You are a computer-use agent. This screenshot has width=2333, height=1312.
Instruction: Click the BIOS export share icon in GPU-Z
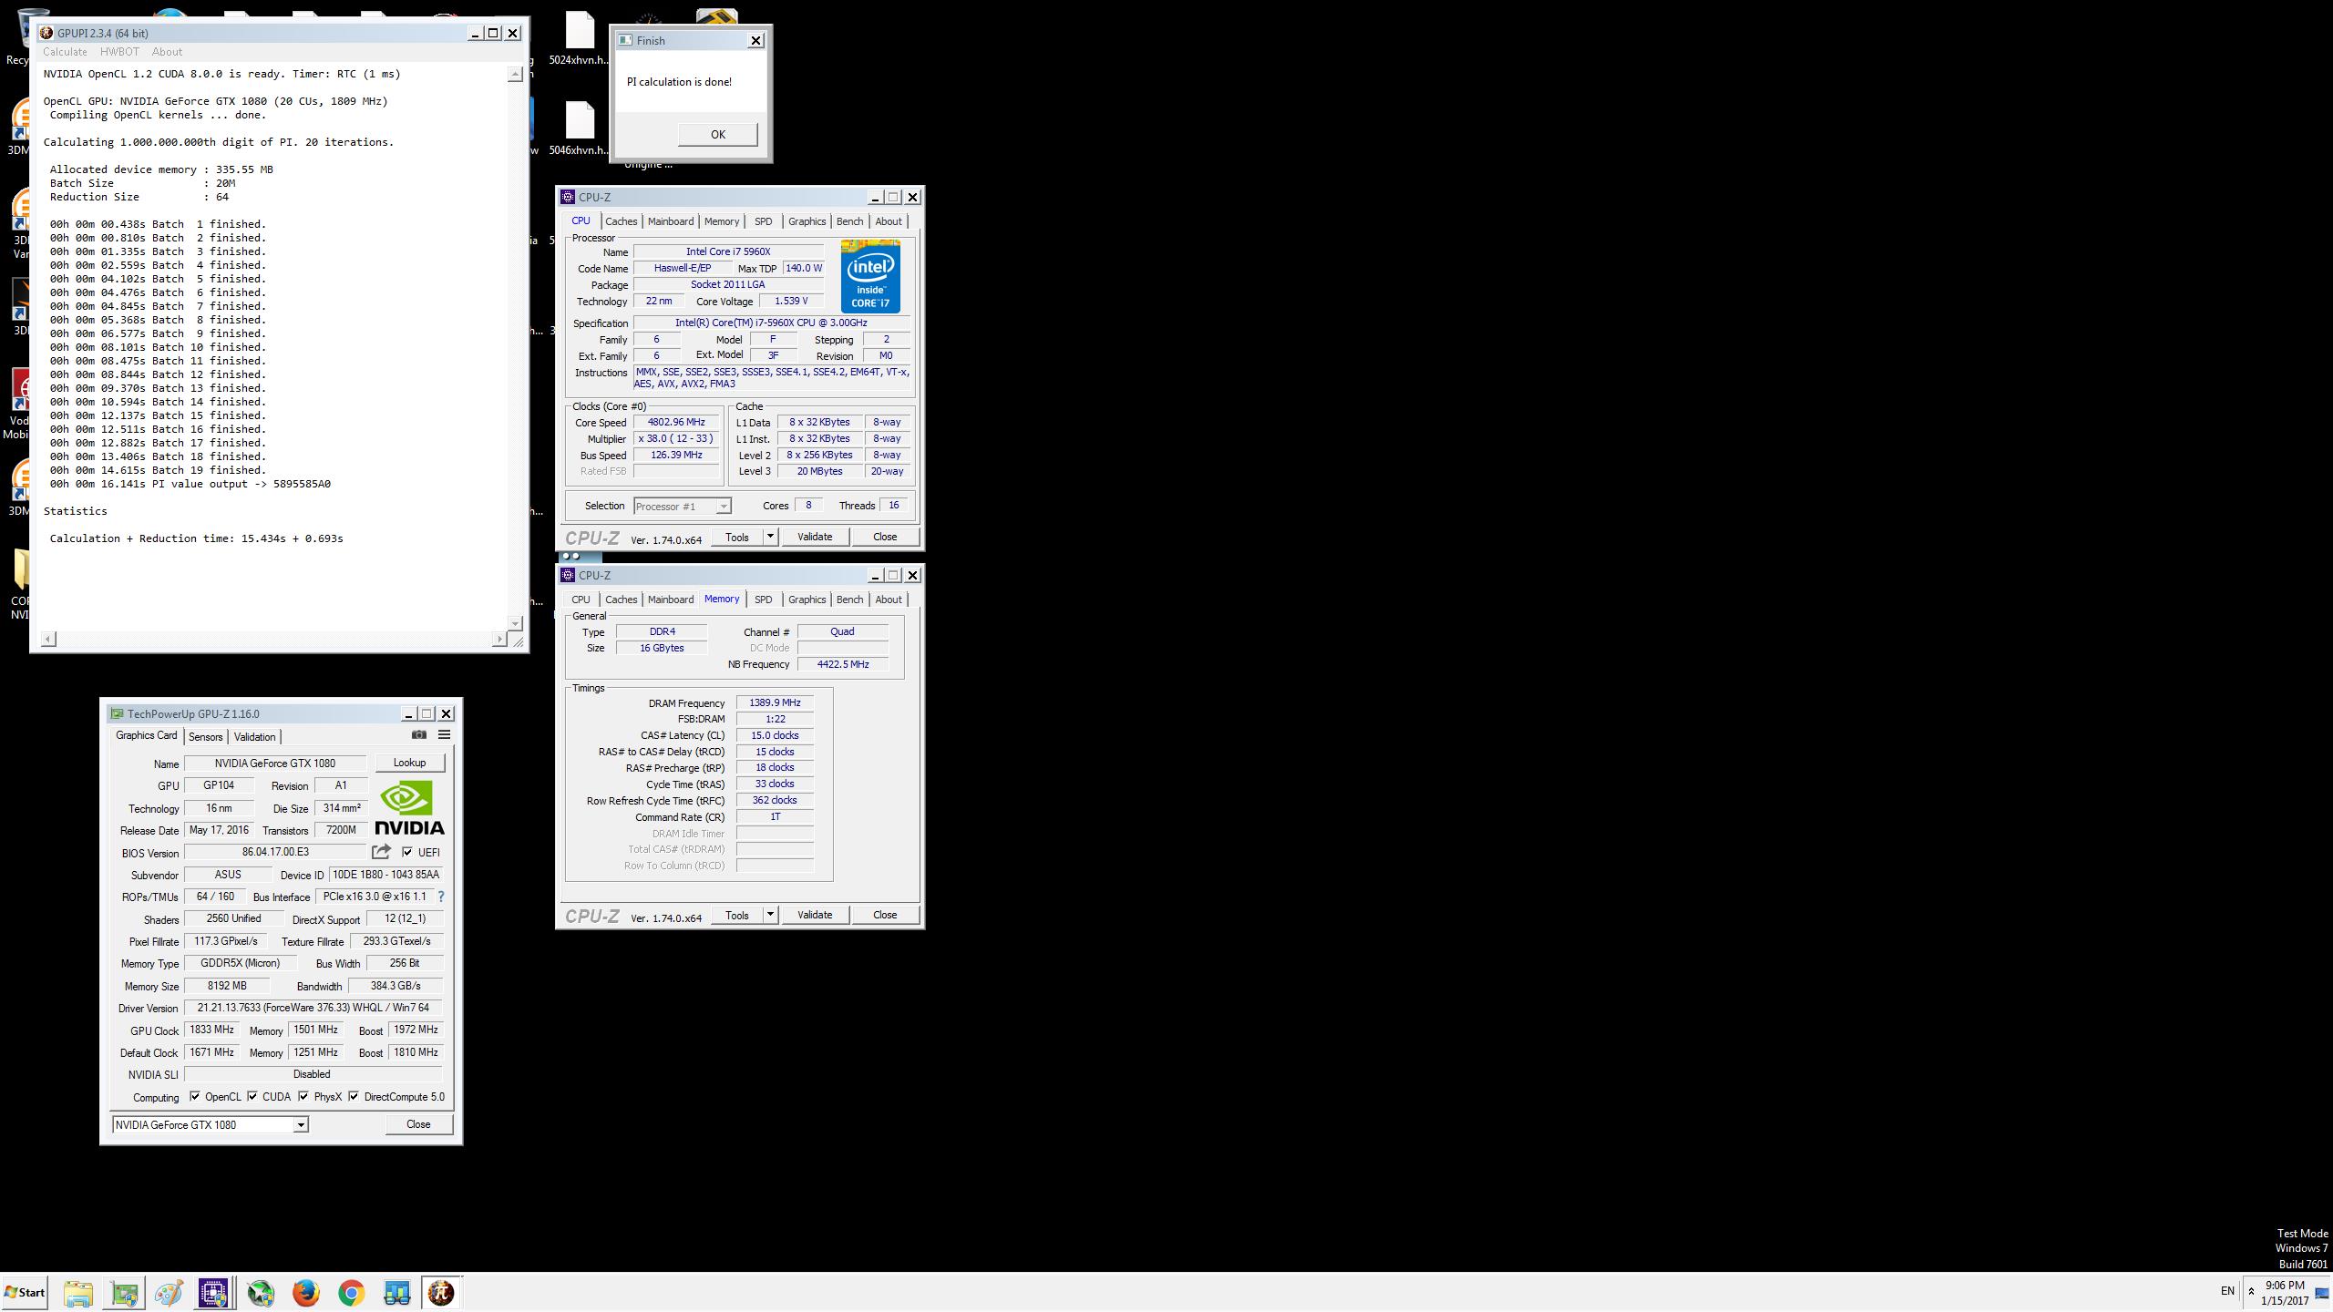click(381, 851)
